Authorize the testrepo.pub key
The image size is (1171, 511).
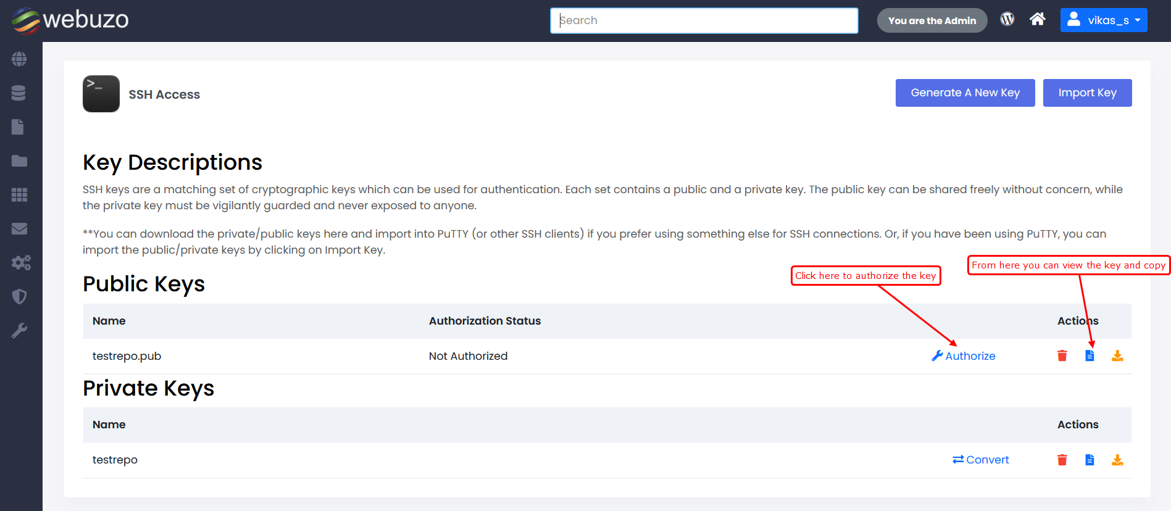pyautogui.click(x=964, y=356)
